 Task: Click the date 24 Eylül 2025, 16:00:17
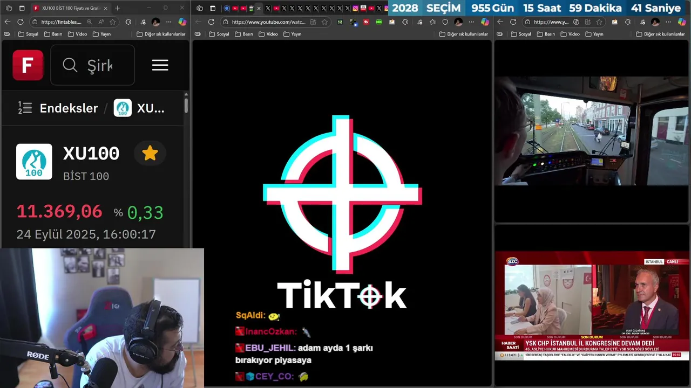[86, 234]
